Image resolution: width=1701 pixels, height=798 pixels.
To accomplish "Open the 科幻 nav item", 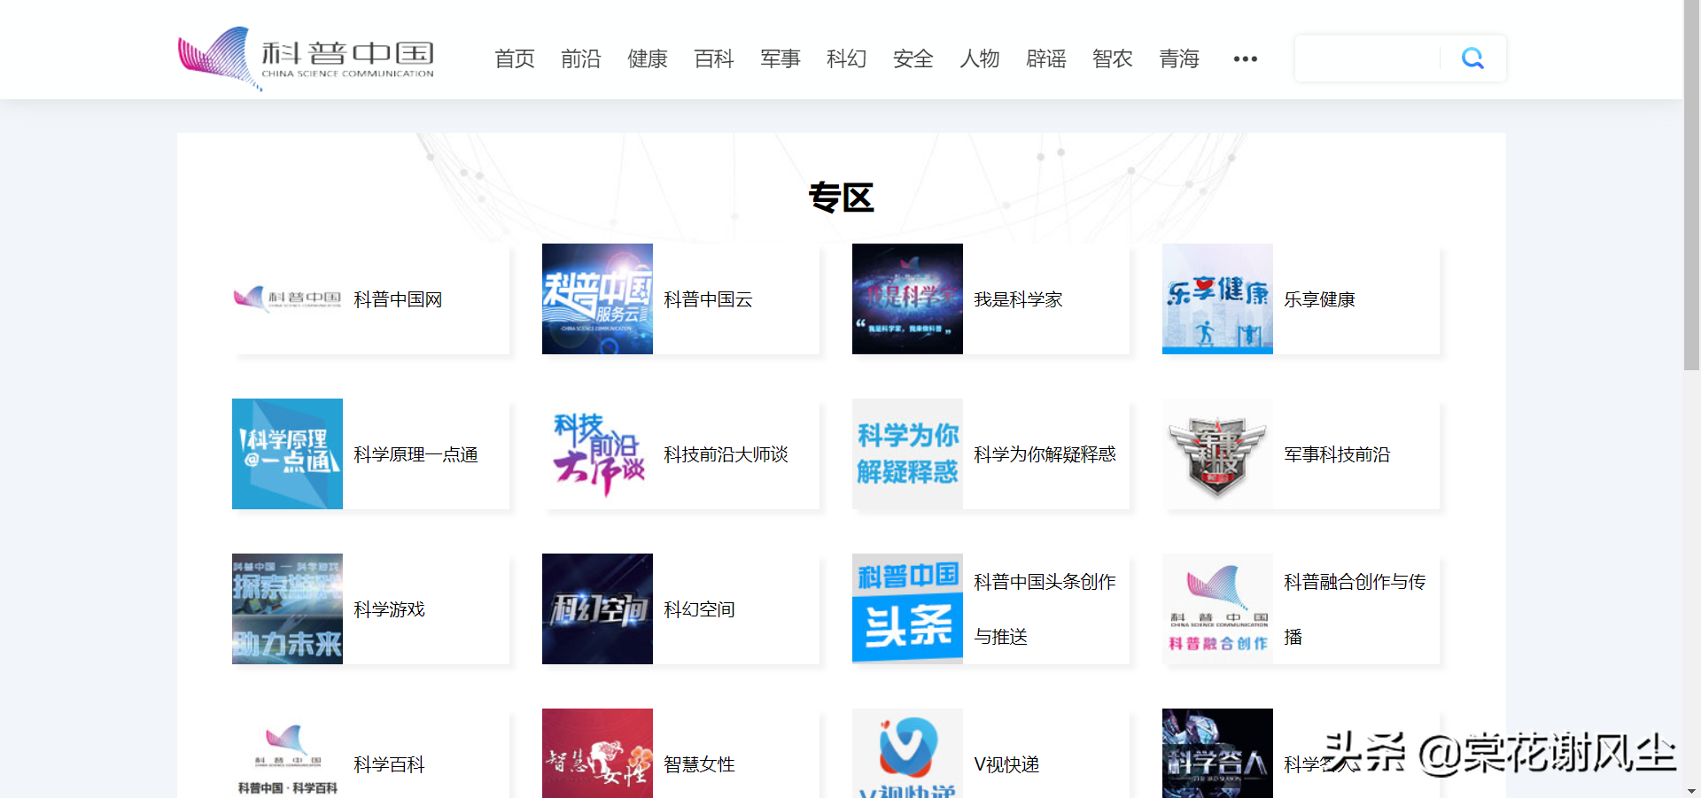I will (x=847, y=59).
